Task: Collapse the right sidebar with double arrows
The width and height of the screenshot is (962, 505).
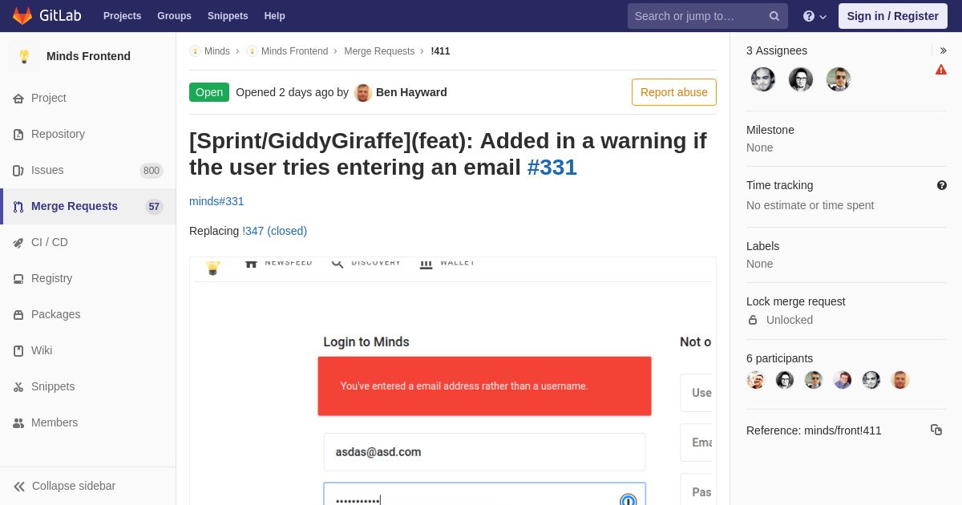Action: (943, 50)
